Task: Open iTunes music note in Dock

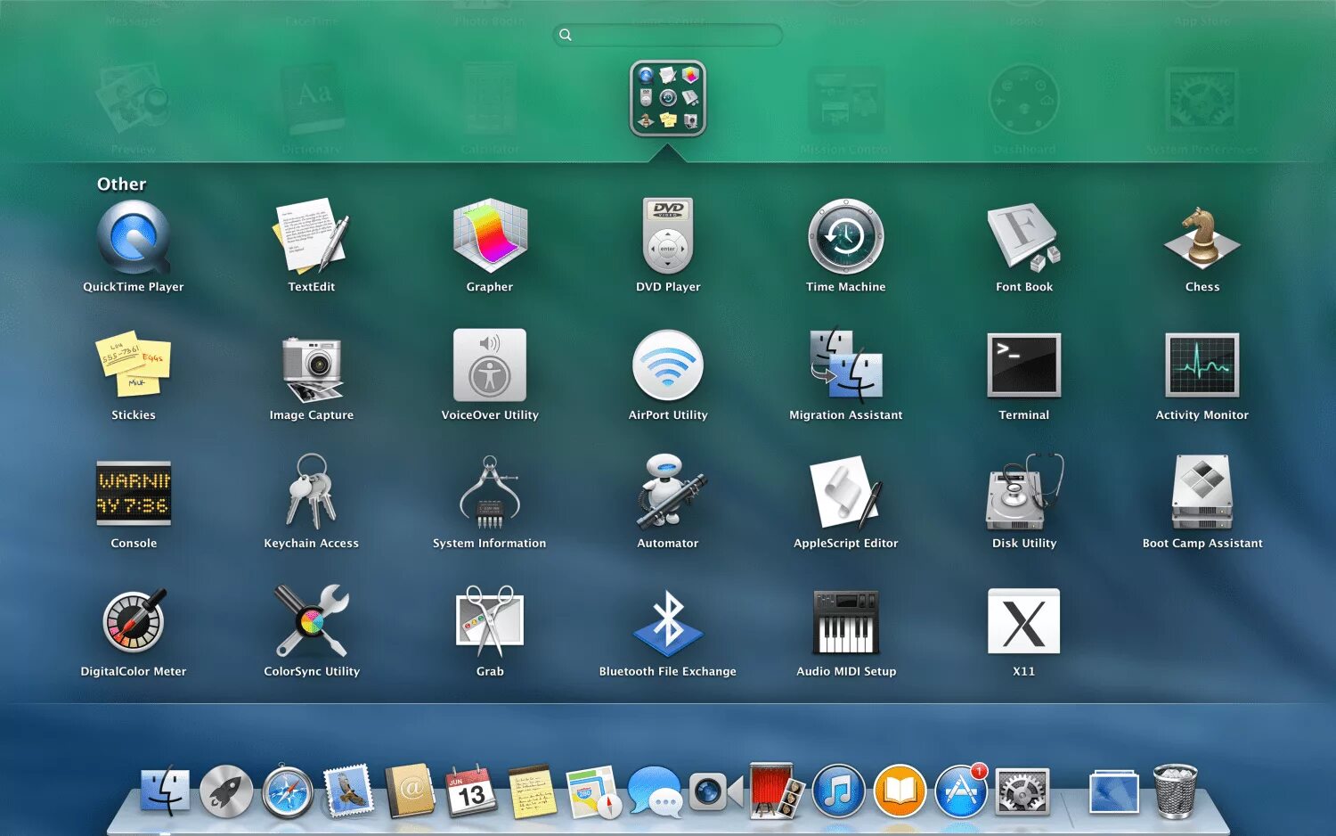Action: click(x=838, y=791)
